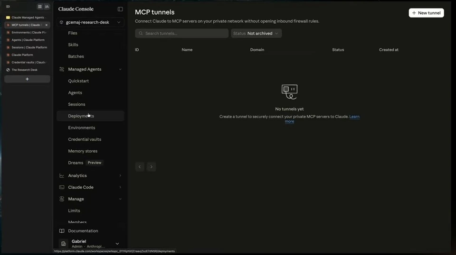Image resolution: width=456 pixels, height=255 pixels.
Task: Open Memory stores in the sidebar
Action: click(83, 151)
